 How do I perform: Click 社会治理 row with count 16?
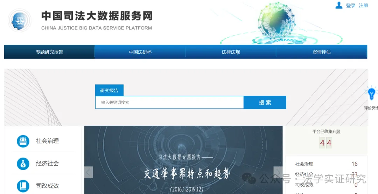click(x=326, y=164)
